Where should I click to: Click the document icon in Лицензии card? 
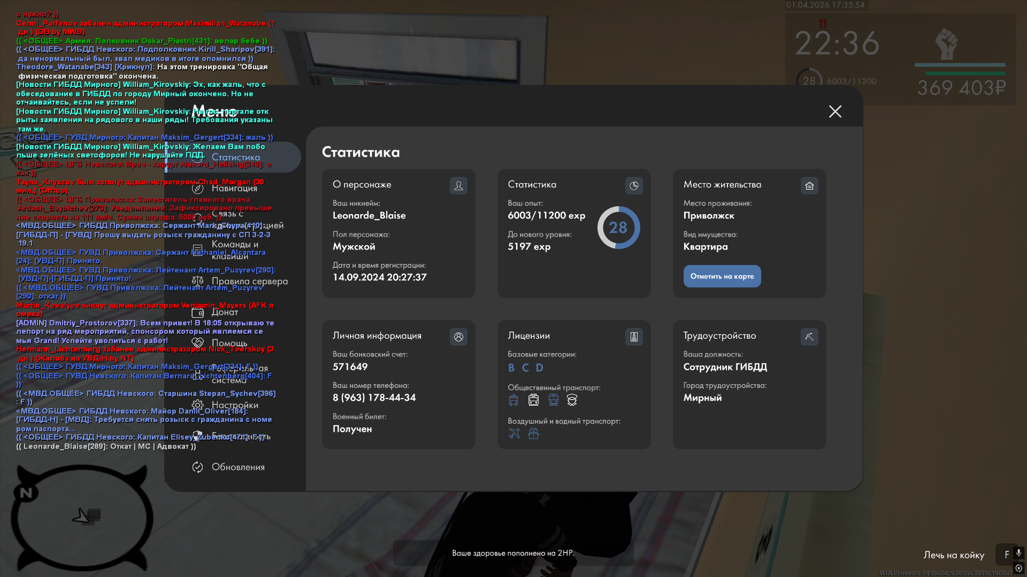(x=634, y=337)
